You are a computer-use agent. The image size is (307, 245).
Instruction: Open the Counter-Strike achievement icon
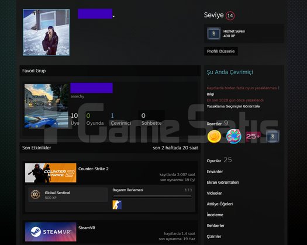(117, 205)
